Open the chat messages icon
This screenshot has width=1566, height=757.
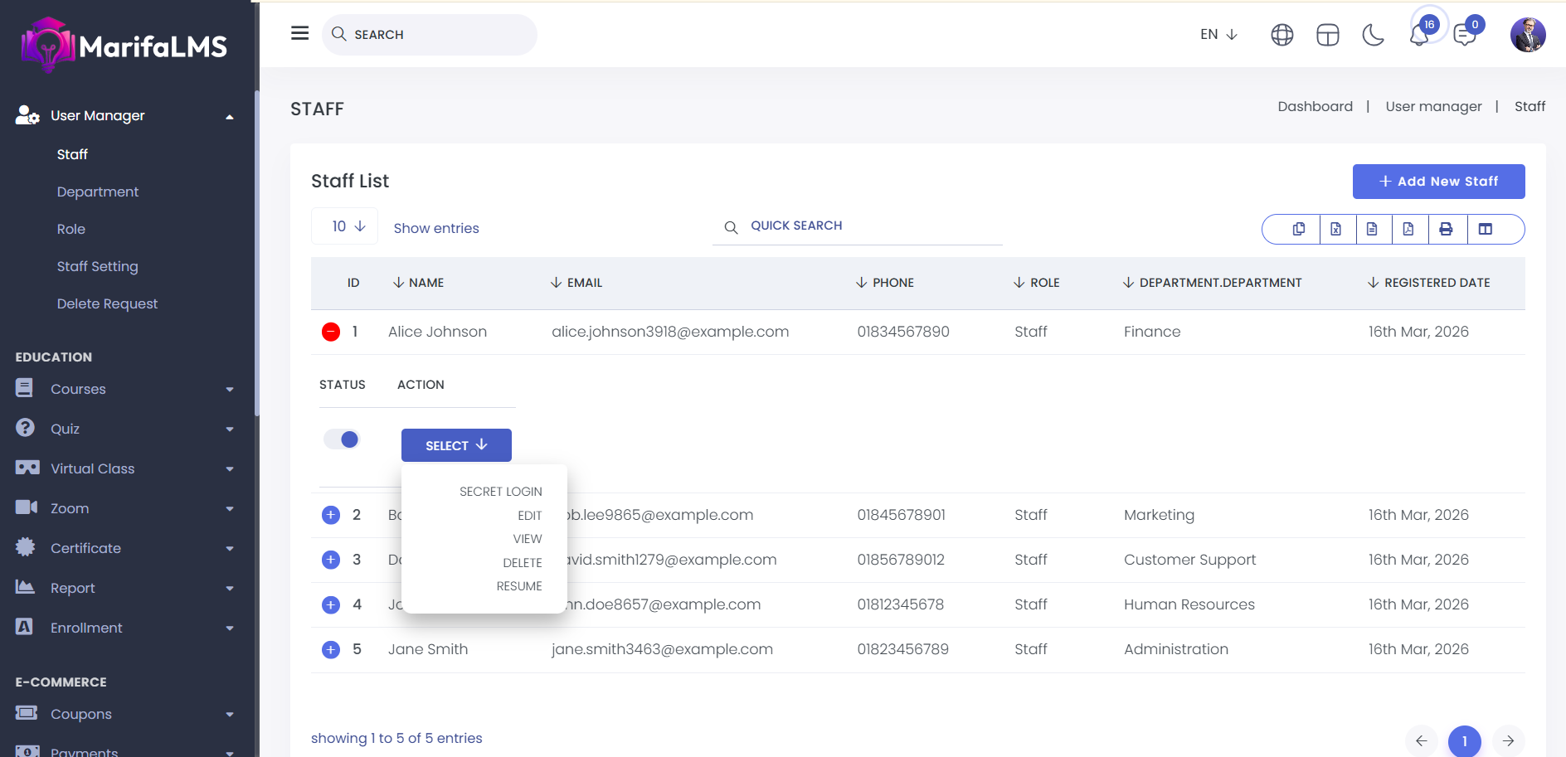pyautogui.click(x=1465, y=36)
